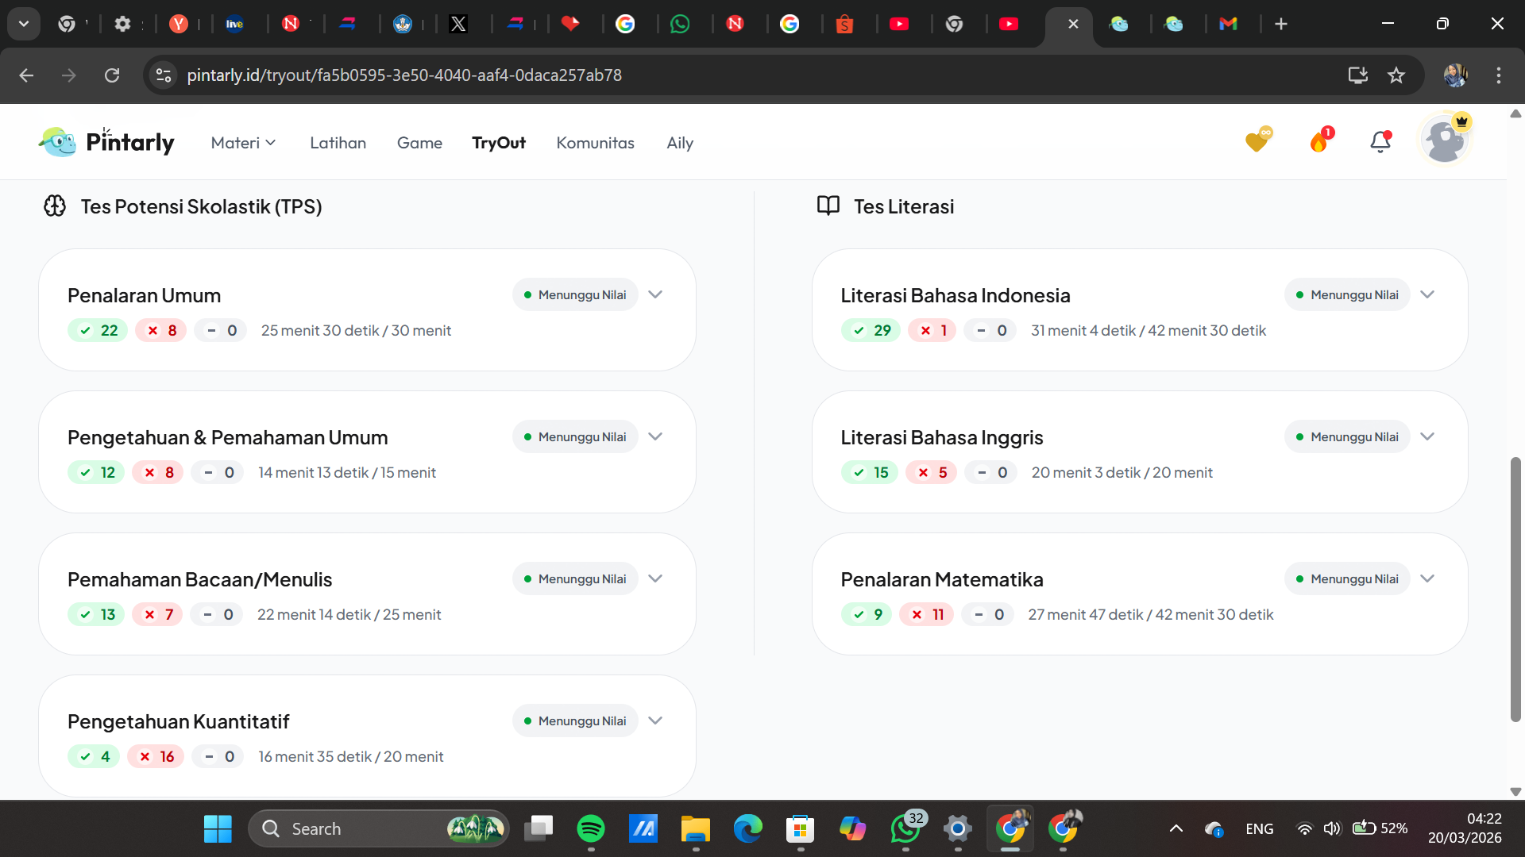Screen dimensions: 1525x857
Task: Open Aily page
Action: click(680, 143)
